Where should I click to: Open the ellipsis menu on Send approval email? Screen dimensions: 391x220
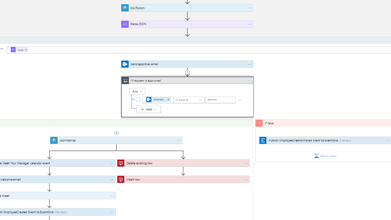pos(250,64)
